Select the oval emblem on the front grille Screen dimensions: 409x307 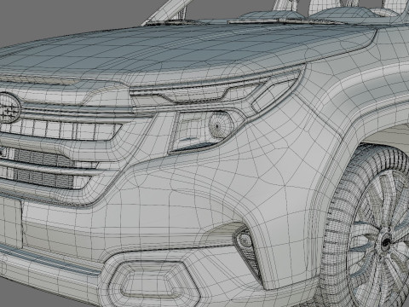pyautogui.click(x=9, y=108)
